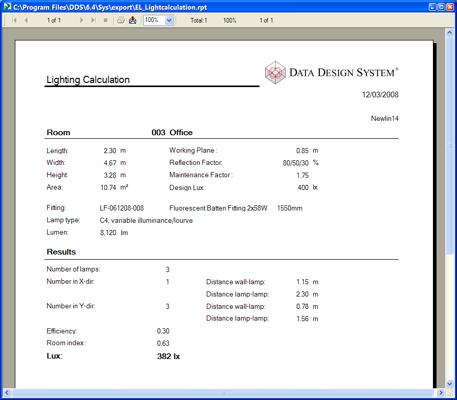Screen dimensions: 457x400
Task: Click wall-lamp distance 1.15 m
Action: point(307,282)
